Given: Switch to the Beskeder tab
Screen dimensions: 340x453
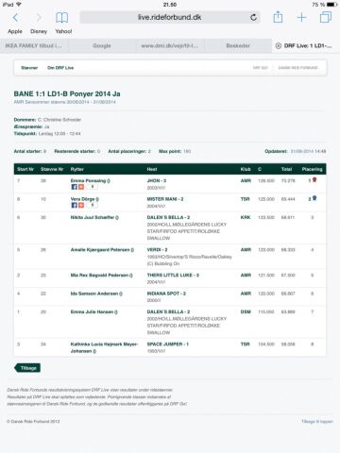Looking at the screenshot, I should (238, 46).
